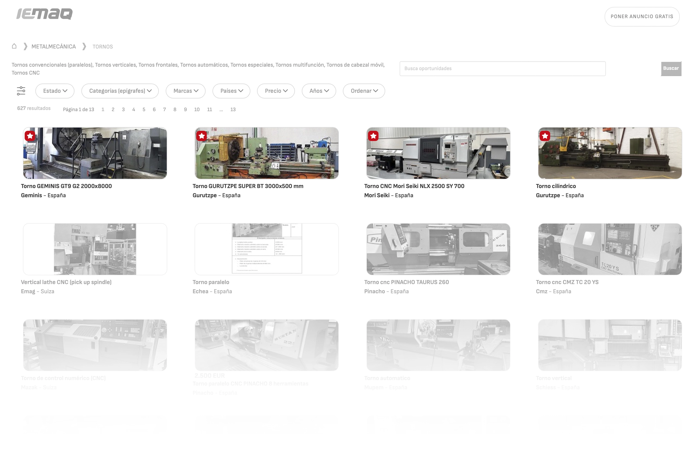Open the Estado filter dropdown

point(54,91)
